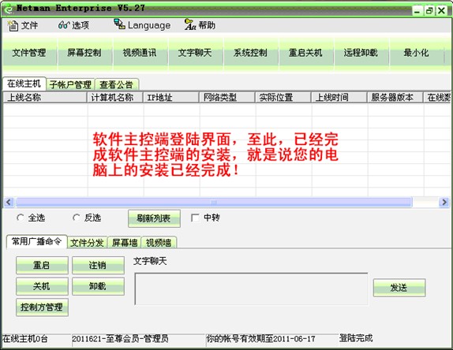Switch to 视频墙 tab
Screen dimensions: 453x350
[159, 243]
